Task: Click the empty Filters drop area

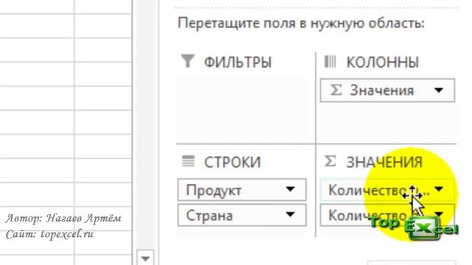Action: [x=243, y=106]
